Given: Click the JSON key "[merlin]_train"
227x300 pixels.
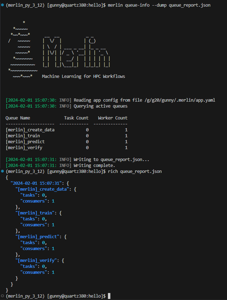Looking at the screenshot, I should [x=35, y=213].
